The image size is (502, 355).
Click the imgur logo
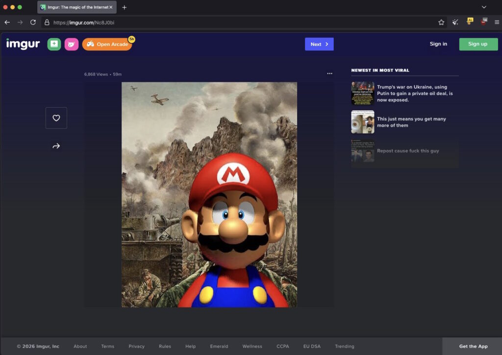tap(23, 44)
